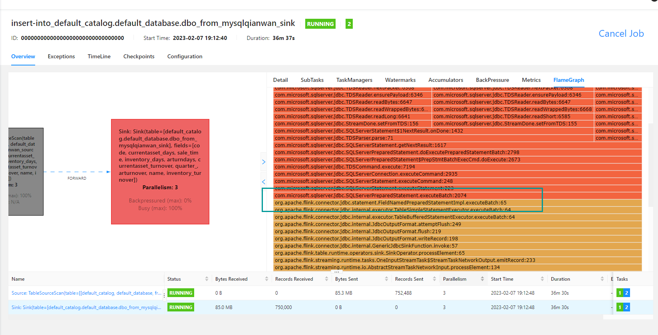Switch to the SubTasks sub-tab
Image resolution: width=658 pixels, height=335 pixels.
click(x=312, y=80)
